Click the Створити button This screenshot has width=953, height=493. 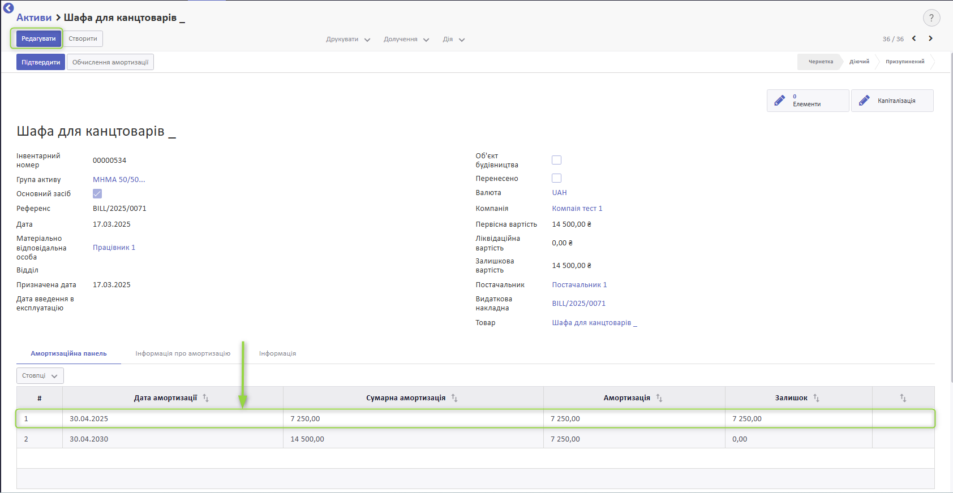83,38
